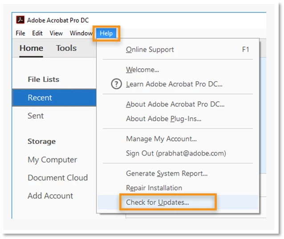This screenshot has height=239, width=284.
Task: Open the View menu
Action: click(56, 33)
